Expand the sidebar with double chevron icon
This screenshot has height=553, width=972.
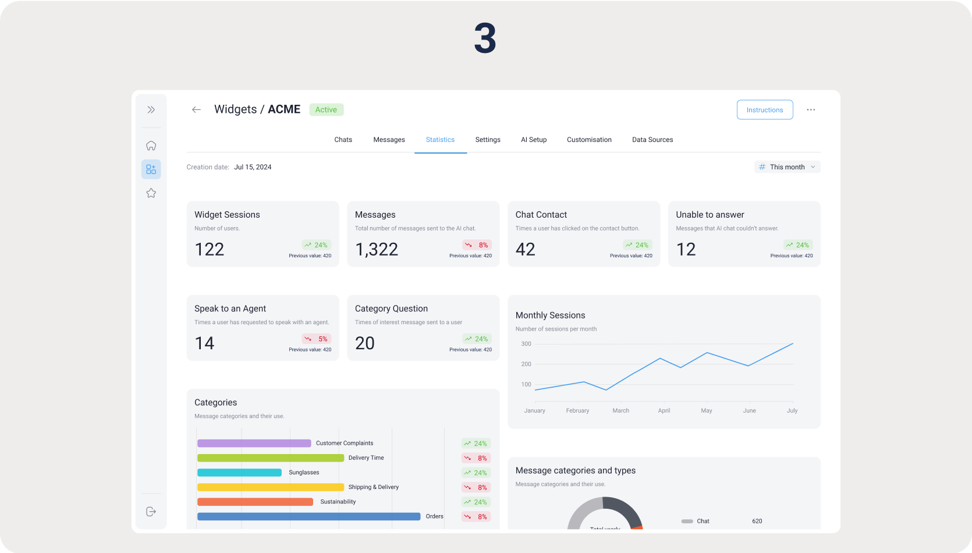pyautogui.click(x=151, y=109)
